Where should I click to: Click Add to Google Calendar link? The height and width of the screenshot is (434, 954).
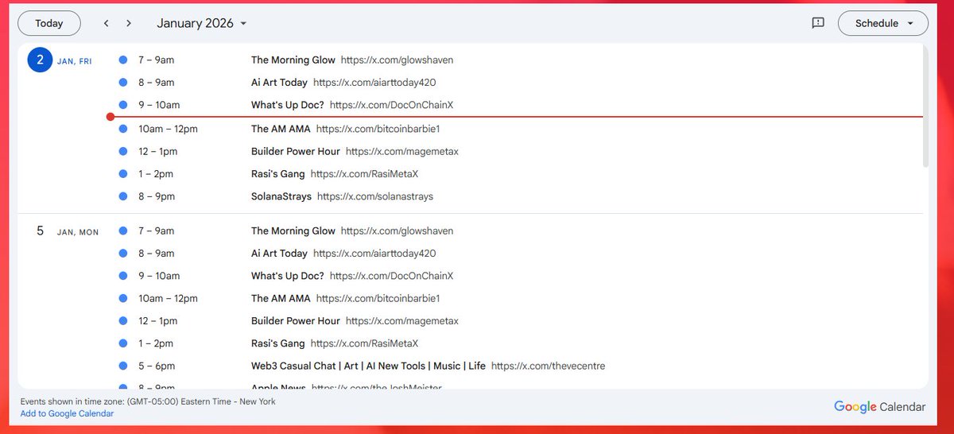[67, 413]
